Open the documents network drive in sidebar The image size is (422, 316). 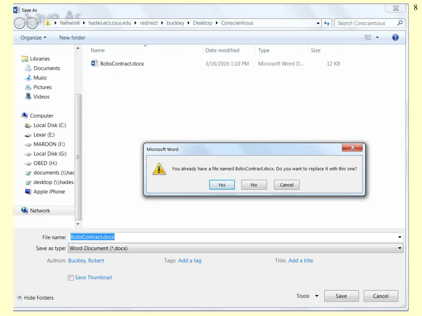point(54,173)
